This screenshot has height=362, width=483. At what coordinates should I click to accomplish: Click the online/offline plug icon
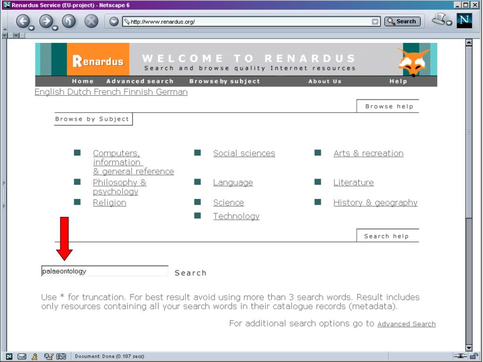(460, 356)
